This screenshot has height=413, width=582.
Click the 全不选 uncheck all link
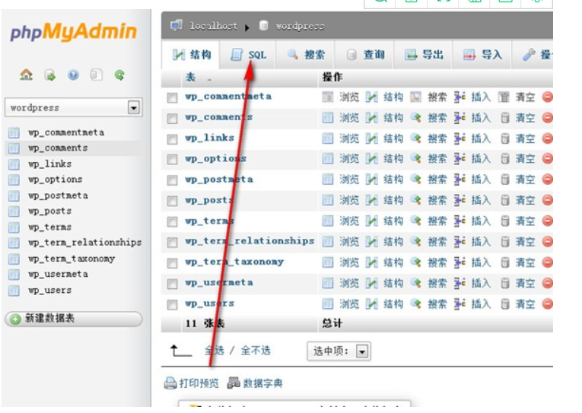pyautogui.click(x=256, y=351)
